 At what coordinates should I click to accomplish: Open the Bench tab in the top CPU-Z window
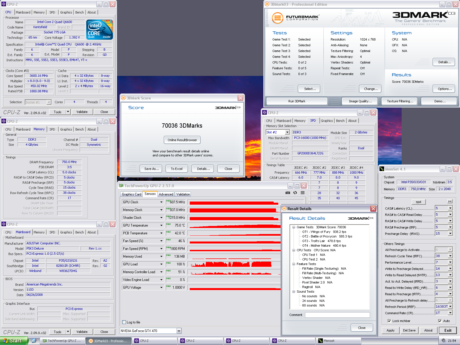[80, 12]
